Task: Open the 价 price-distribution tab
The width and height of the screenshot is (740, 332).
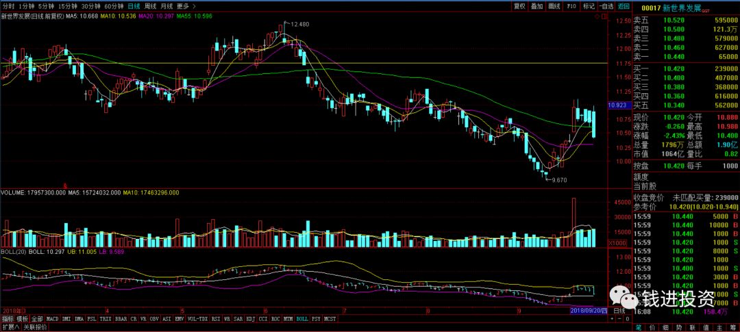Action: click(652, 327)
